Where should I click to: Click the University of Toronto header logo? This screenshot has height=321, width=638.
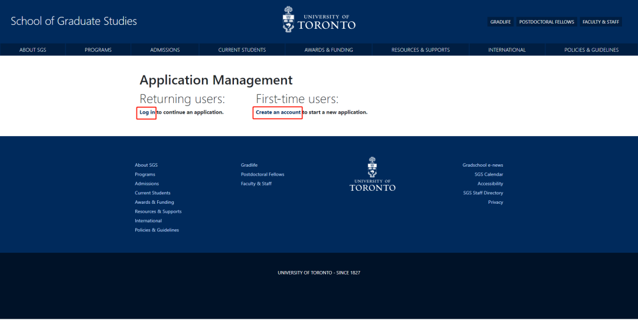coord(319,19)
